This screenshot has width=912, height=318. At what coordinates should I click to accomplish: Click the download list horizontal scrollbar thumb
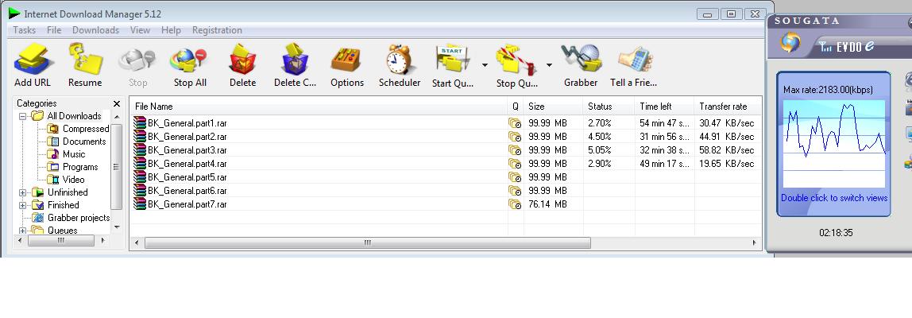(368, 242)
